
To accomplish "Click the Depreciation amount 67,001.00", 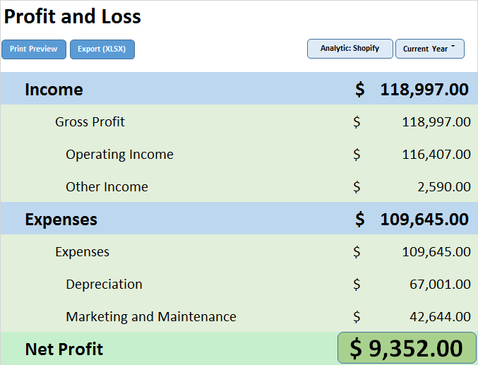I will [x=440, y=285].
